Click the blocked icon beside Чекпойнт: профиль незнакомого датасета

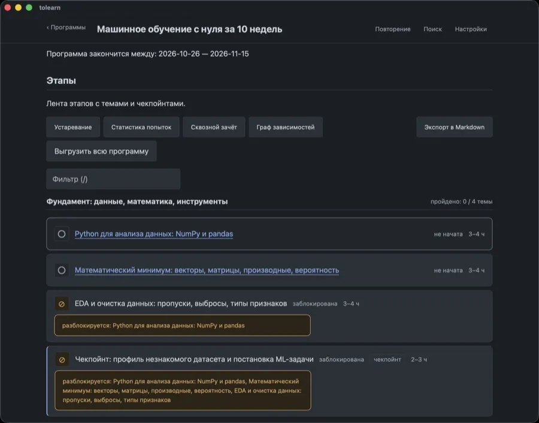pos(62,359)
